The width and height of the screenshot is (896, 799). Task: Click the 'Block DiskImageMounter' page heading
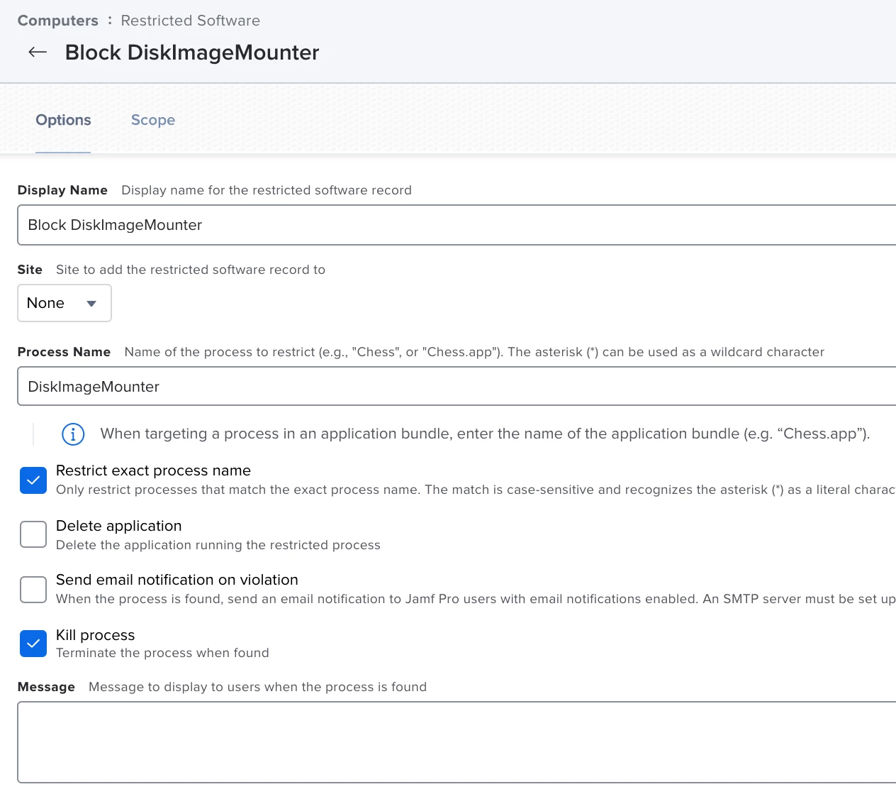click(192, 53)
